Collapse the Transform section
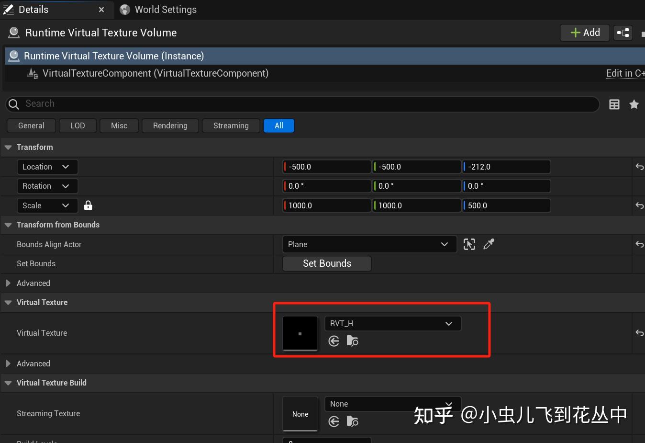The height and width of the screenshot is (443, 645). [x=8, y=148]
